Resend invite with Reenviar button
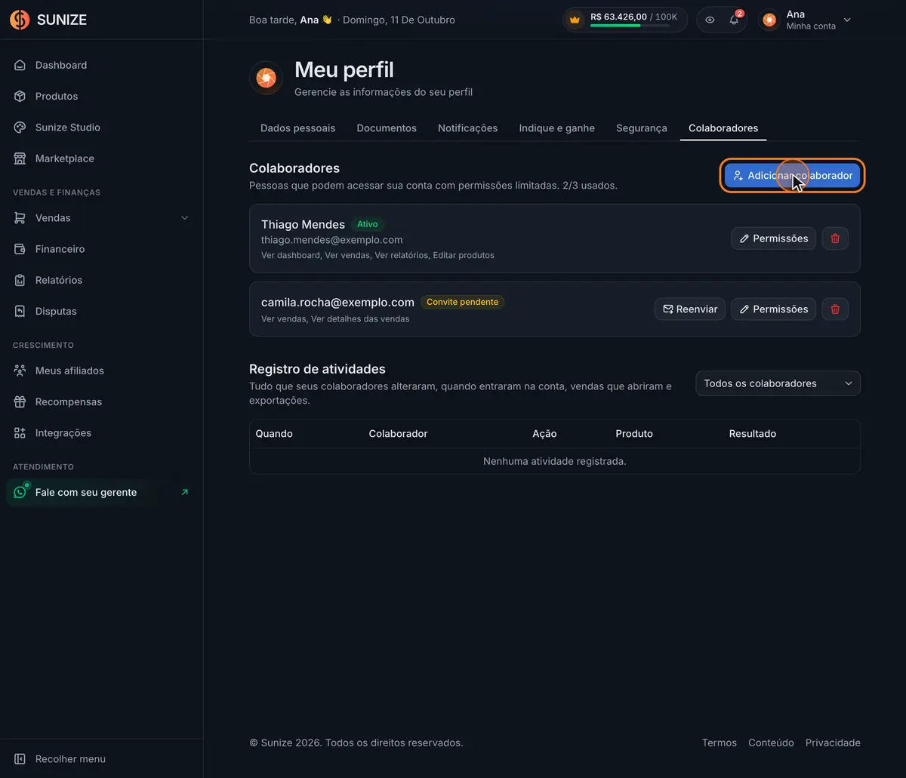 coord(690,309)
